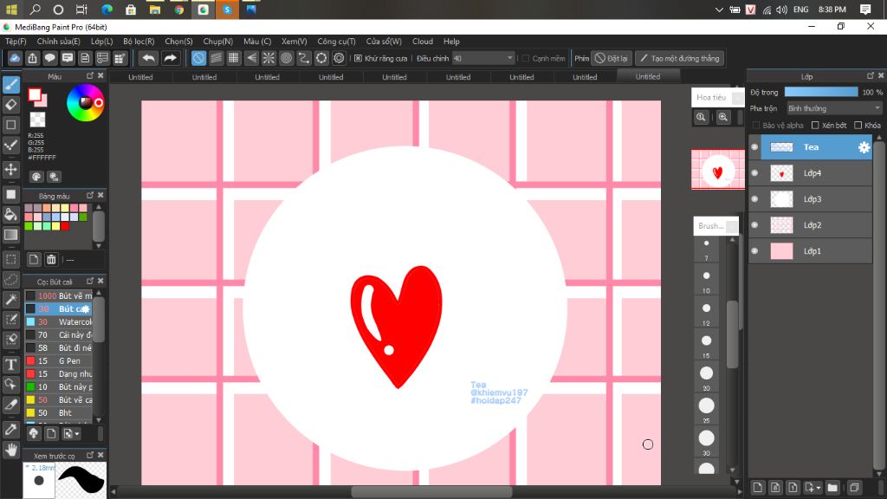Toggle the Bảo vệ alpha checkbox
887x499 pixels.
[756, 125]
